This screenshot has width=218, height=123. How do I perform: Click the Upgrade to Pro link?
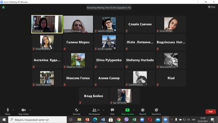(124, 8)
